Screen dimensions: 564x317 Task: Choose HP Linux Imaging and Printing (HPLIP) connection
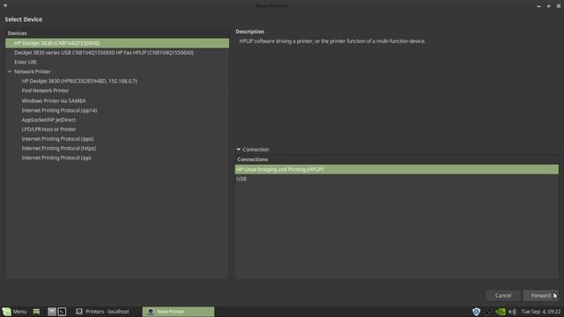397,169
